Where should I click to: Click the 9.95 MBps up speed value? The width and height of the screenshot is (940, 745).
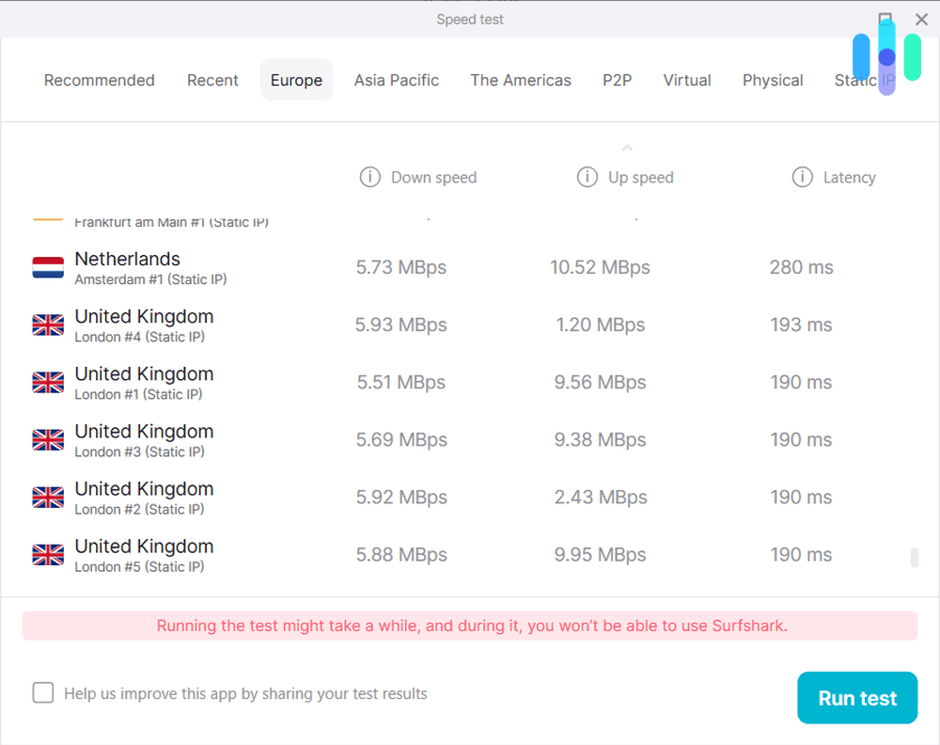click(x=600, y=555)
